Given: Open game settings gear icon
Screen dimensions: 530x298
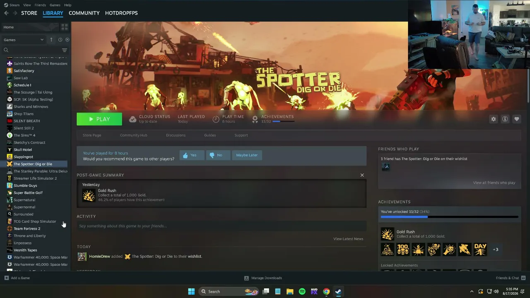Looking at the screenshot, I should point(494,119).
